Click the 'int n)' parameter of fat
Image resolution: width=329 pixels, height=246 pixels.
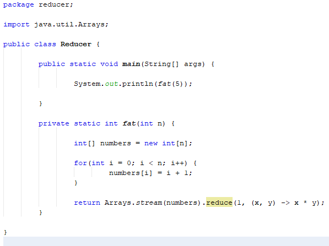[153, 123]
